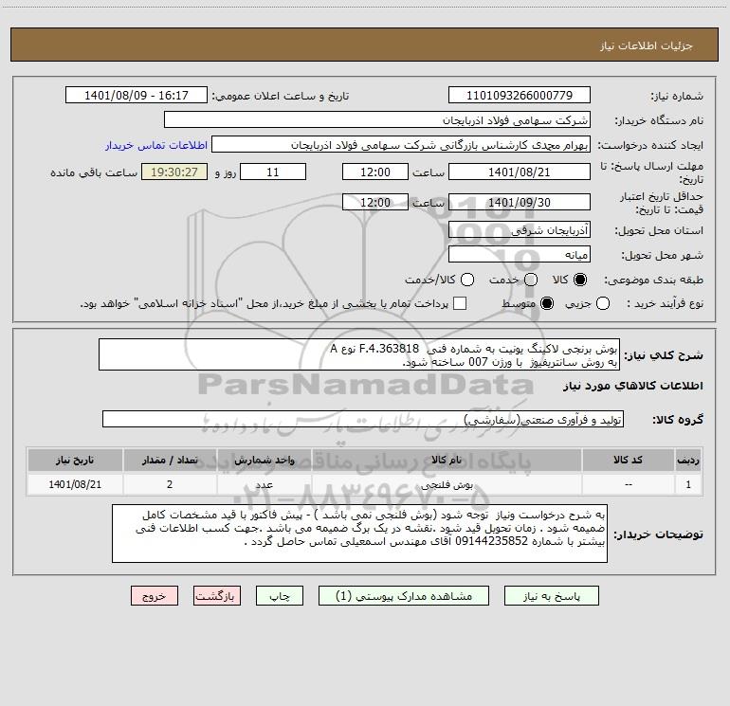Click the unit cell عدد
The image size is (730, 706).
(x=264, y=484)
